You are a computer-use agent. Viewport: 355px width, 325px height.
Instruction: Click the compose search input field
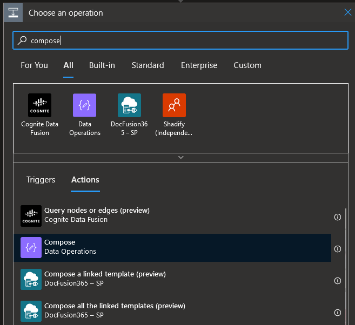point(180,40)
